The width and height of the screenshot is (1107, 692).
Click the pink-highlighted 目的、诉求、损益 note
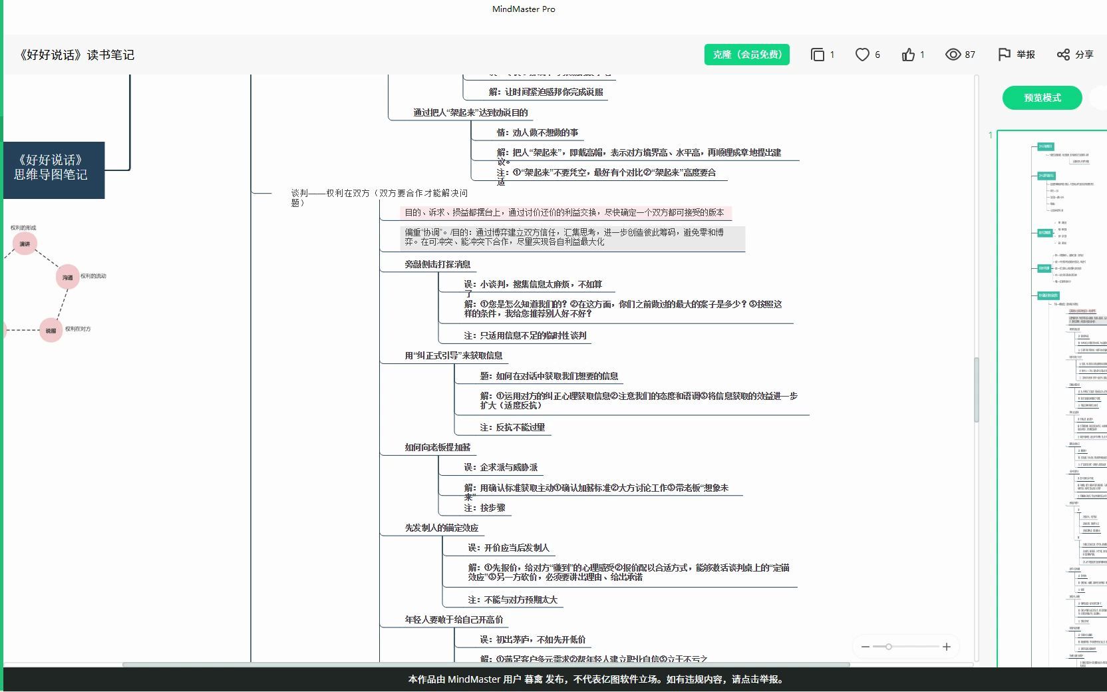coord(564,212)
